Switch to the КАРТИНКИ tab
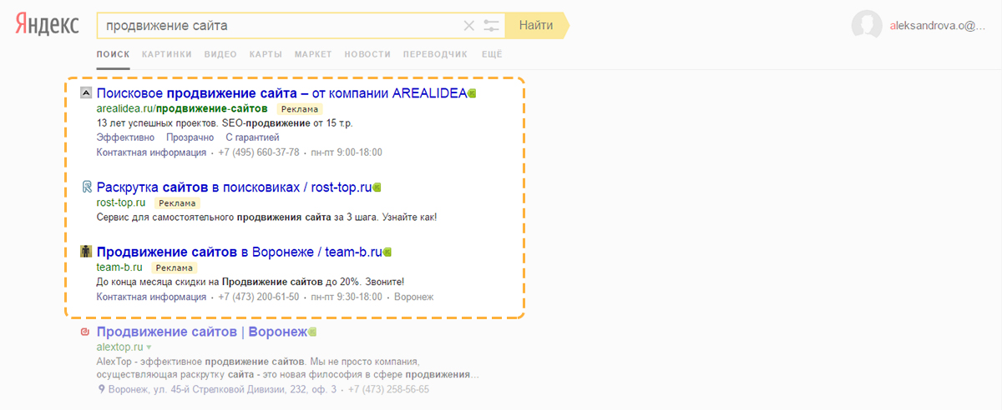Viewport: 1002px width, 410px height. (x=167, y=54)
